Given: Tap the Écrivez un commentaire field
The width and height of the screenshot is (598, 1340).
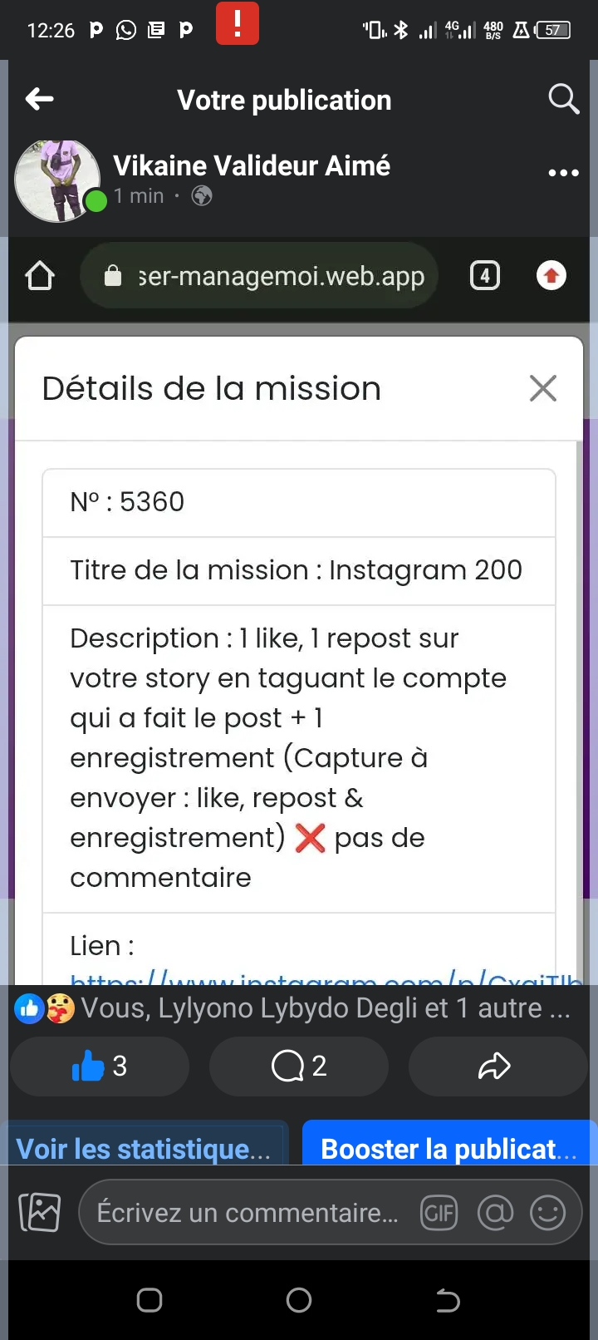Looking at the screenshot, I should coord(248,1213).
